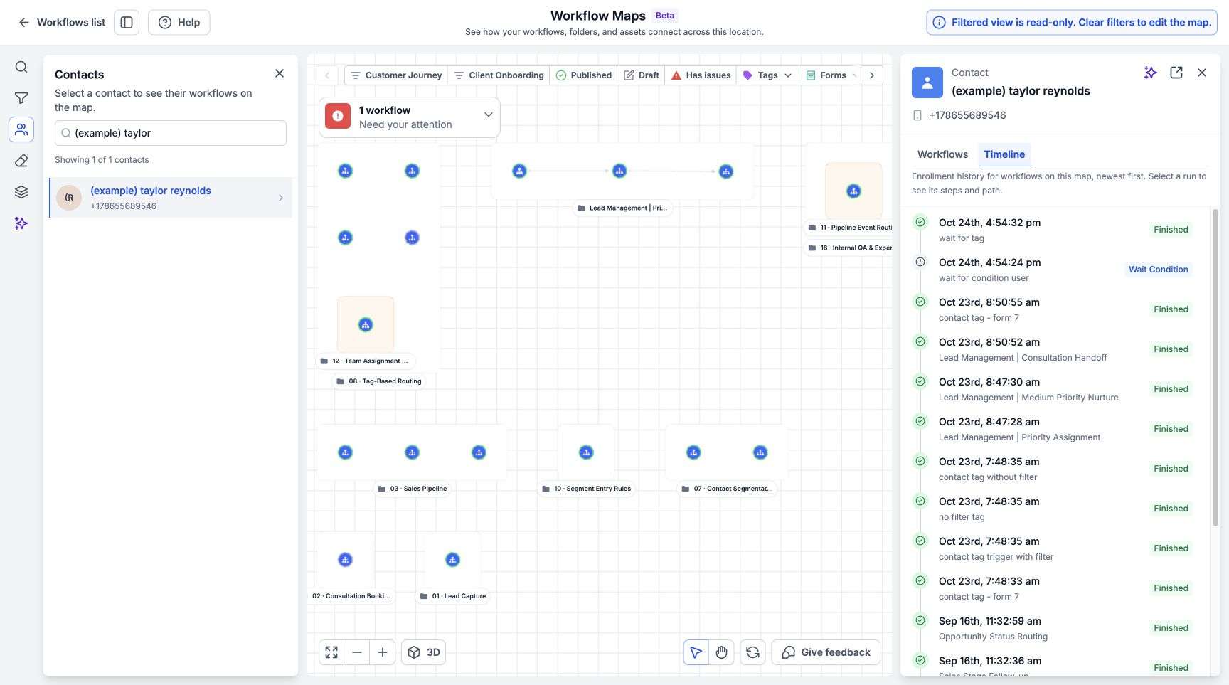Click the fit-to-screen icon on map
The height and width of the screenshot is (685, 1229).
331,652
